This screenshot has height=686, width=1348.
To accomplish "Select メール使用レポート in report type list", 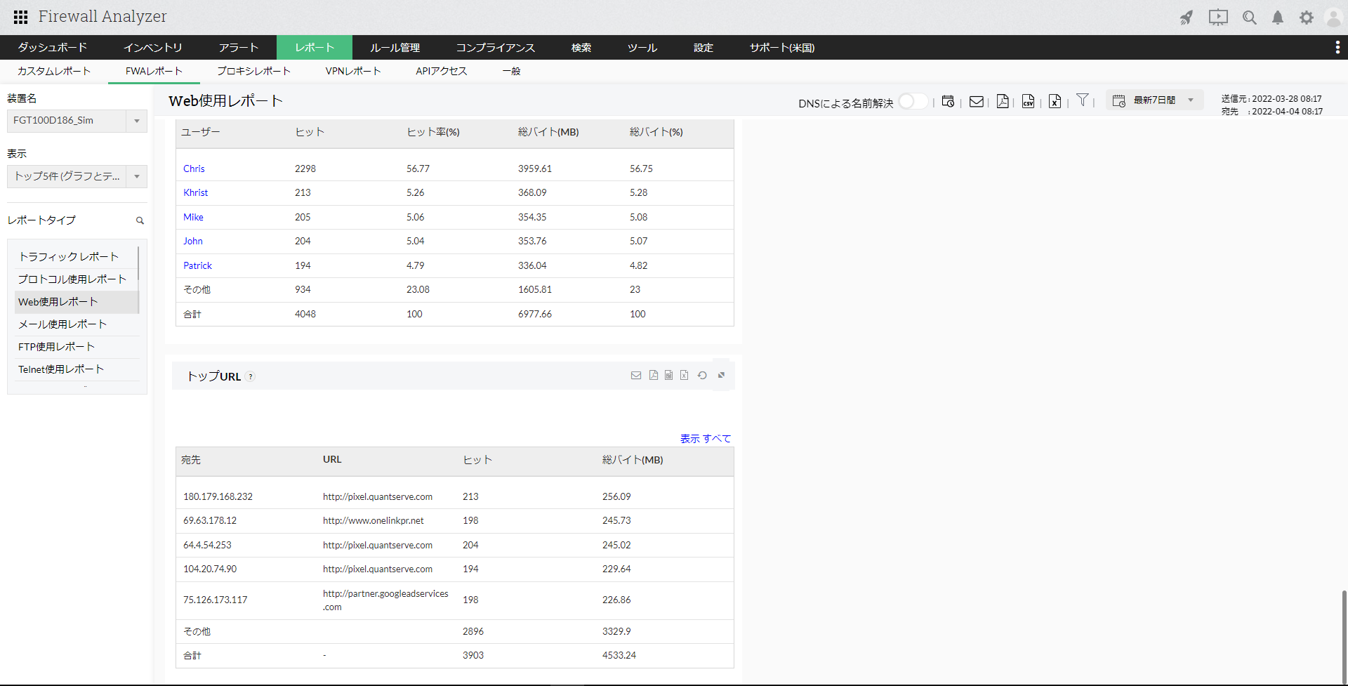I will (x=62, y=324).
